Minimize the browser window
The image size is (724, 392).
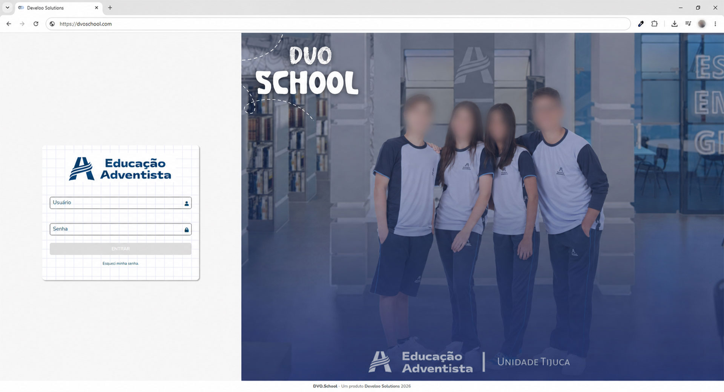[681, 8]
